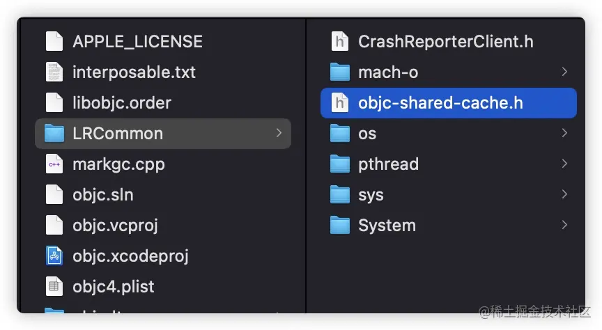Expand the LRCommon folder chevron
This screenshot has height=330, width=602.
(279, 133)
